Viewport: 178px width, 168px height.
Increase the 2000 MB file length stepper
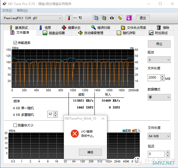pos(162,76)
